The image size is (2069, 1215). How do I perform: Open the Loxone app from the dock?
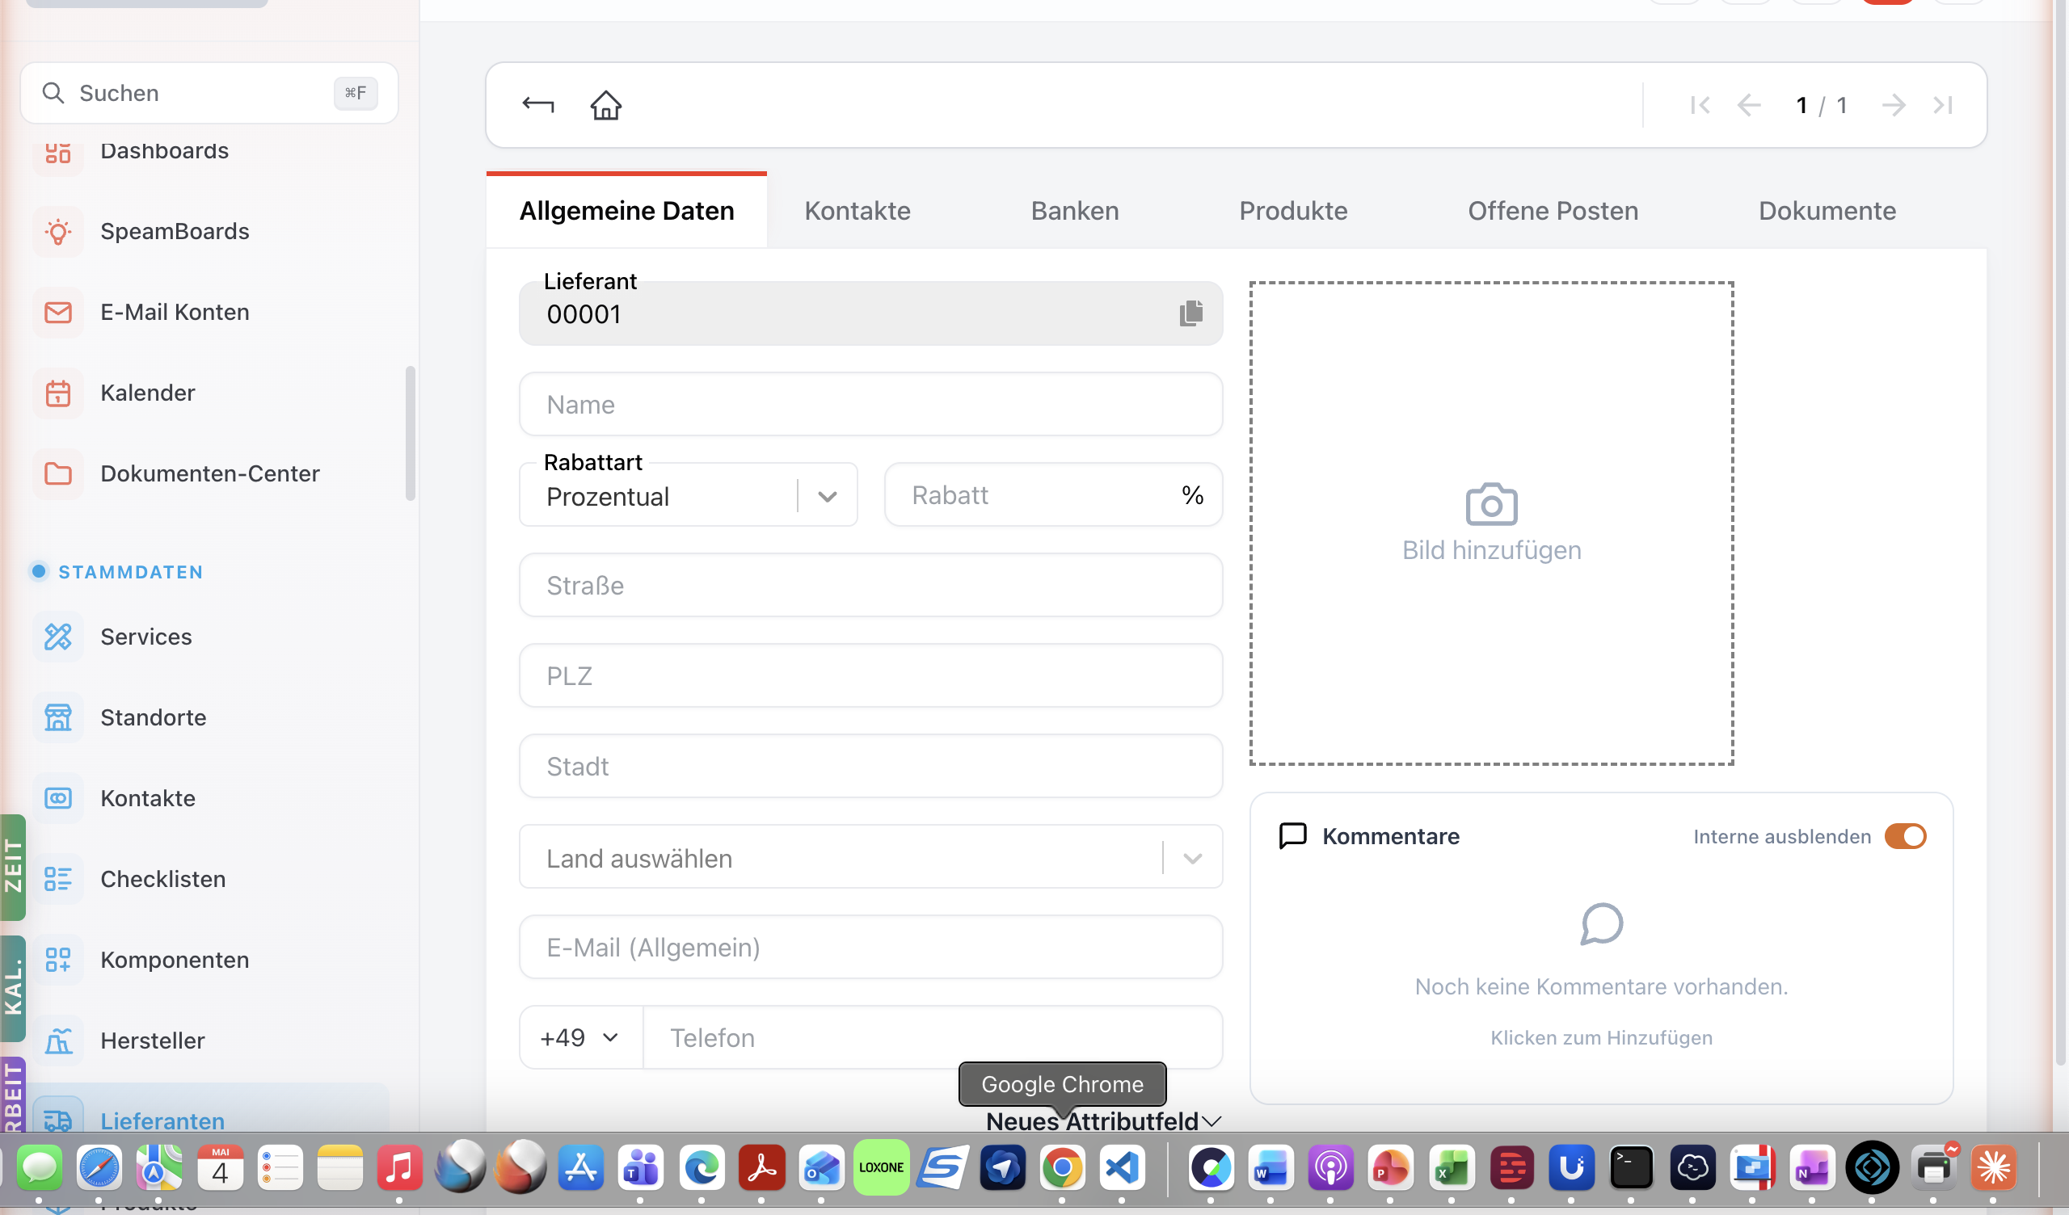click(x=881, y=1167)
